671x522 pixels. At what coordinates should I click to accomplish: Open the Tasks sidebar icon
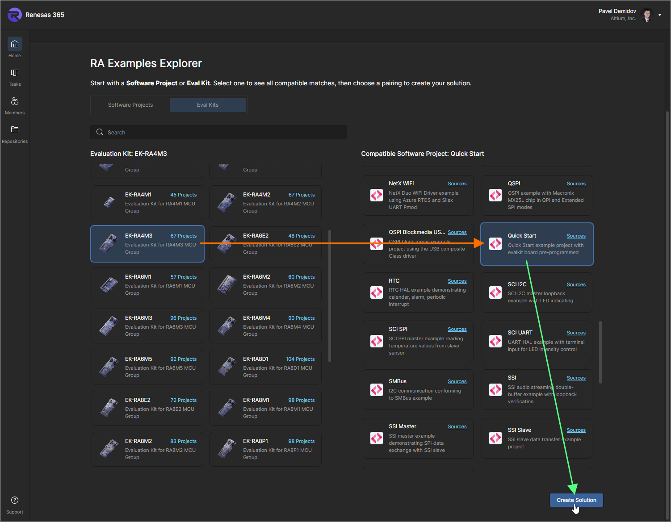[15, 72]
